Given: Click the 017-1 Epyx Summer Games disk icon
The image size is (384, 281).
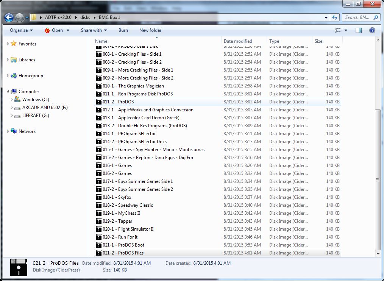Looking at the screenshot, I should pos(98,181).
